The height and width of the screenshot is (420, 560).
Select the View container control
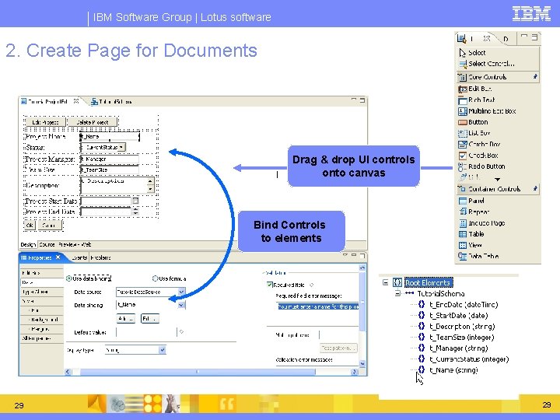471,245
